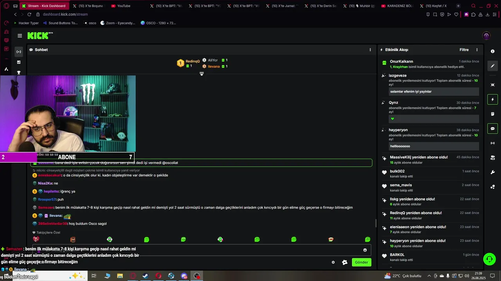Open Hacker Typer bookmark
This screenshot has height=281, width=501.
click(x=26, y=23)
